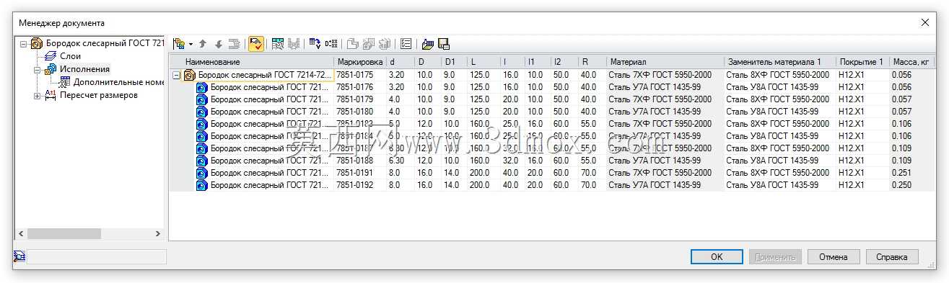Click the Наименование column header
The image size is (949, 283).
pyautogui.click(x=251, y=62)
